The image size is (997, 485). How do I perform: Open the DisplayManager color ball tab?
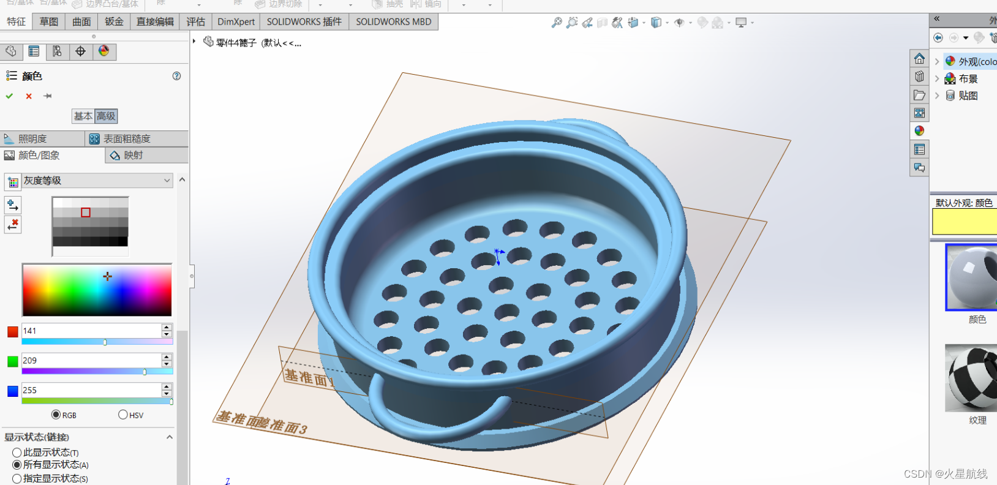point(104,51)
